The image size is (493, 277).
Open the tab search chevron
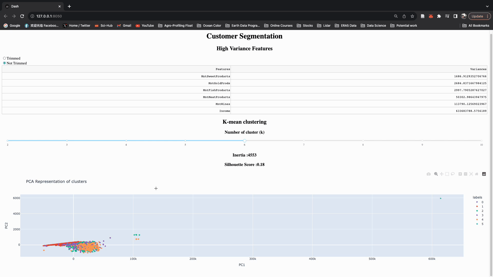click(487, 6)
